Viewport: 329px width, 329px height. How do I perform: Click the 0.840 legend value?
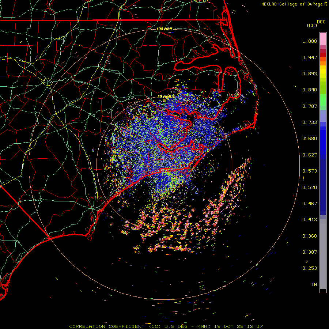[310, 90]
